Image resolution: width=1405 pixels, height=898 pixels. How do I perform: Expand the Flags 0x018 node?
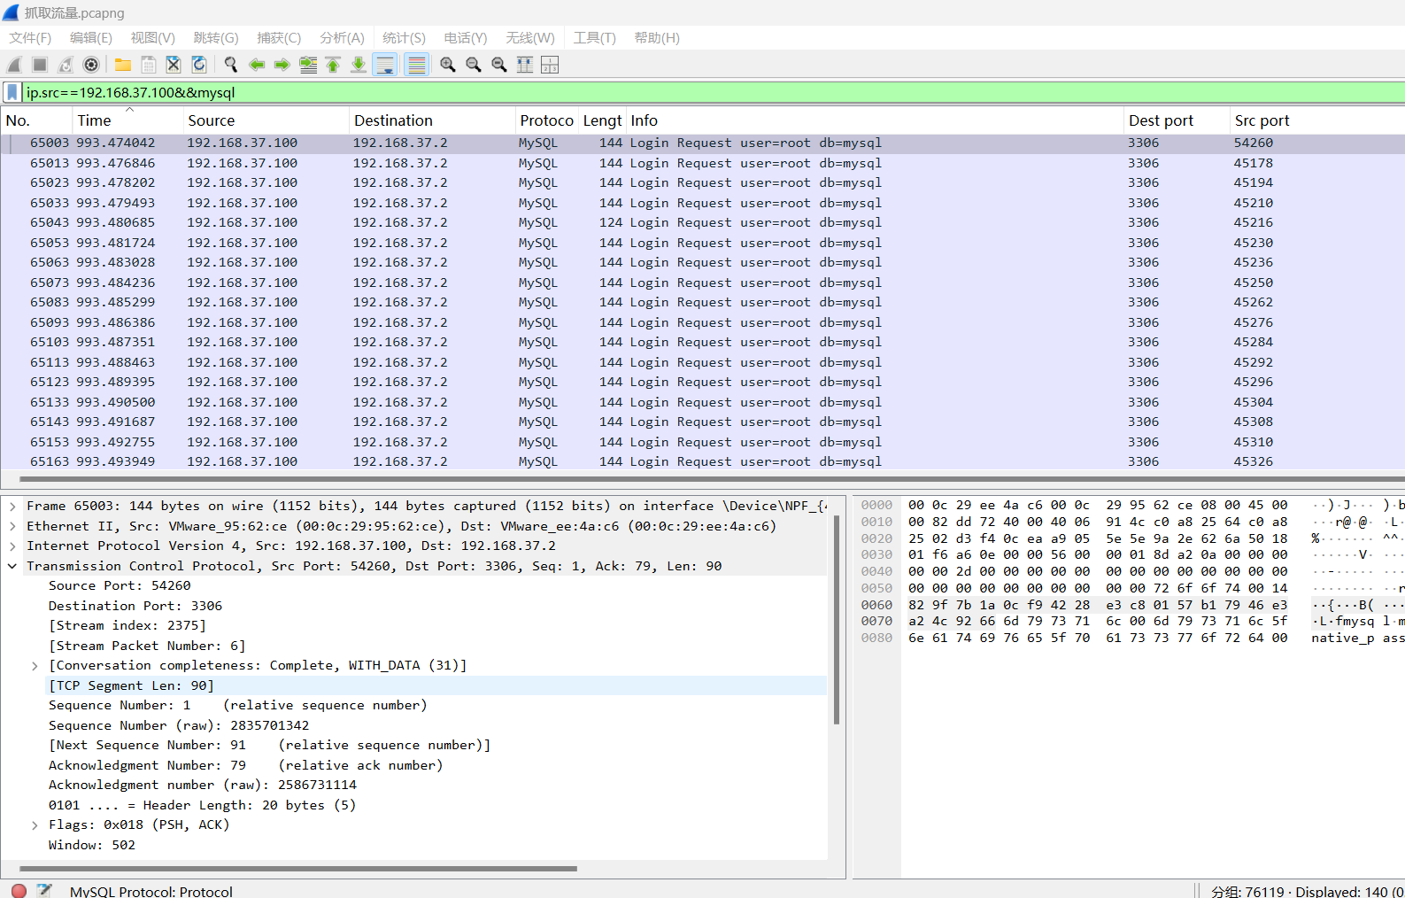pyautogui.click(x=35, y=825)
